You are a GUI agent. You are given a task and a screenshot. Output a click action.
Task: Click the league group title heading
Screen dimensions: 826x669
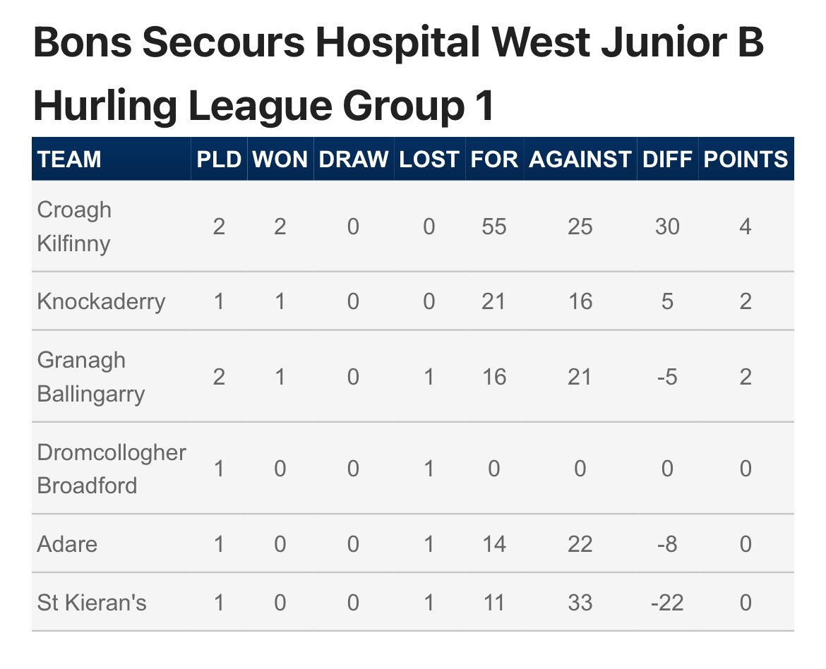coord(398,73)
